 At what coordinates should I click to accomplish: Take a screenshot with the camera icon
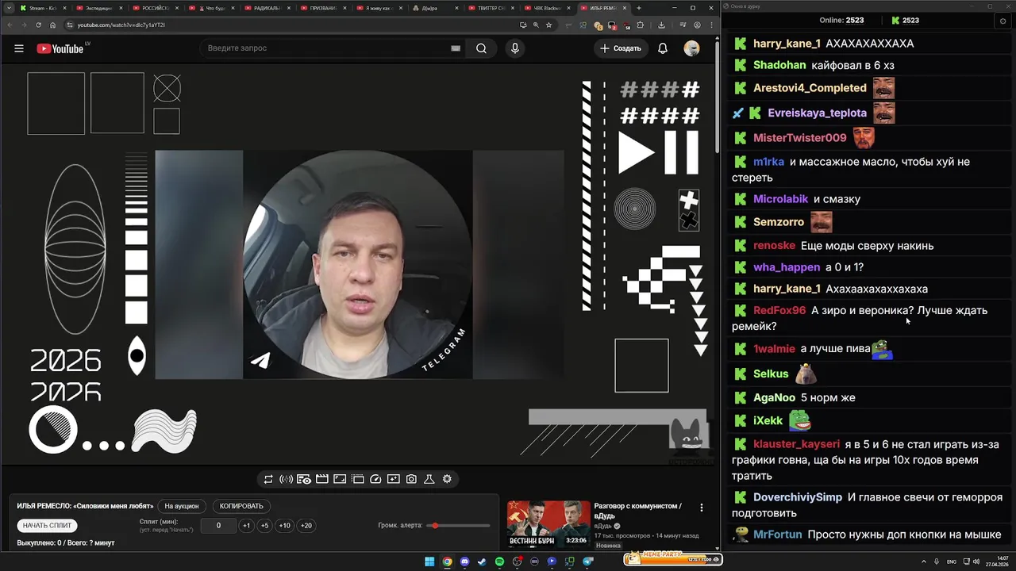[x=411, y=479]
